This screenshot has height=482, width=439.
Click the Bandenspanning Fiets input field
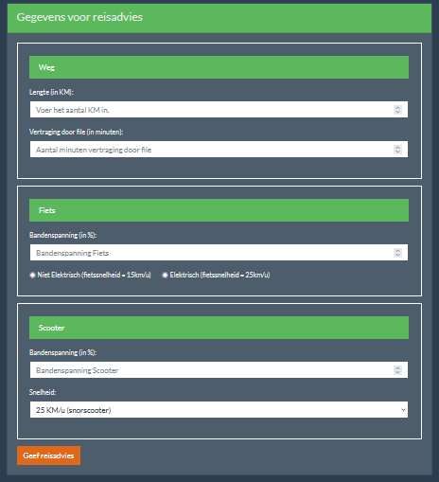click(x=219, y=253)
